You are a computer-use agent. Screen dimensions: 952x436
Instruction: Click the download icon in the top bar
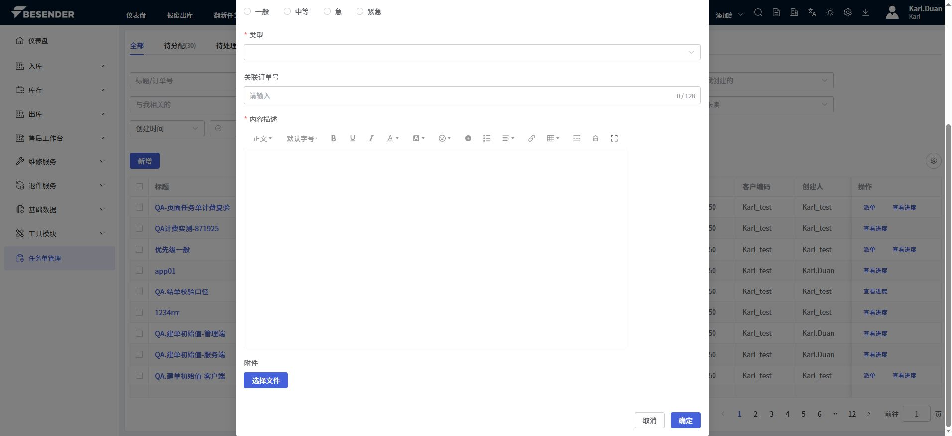866,13
